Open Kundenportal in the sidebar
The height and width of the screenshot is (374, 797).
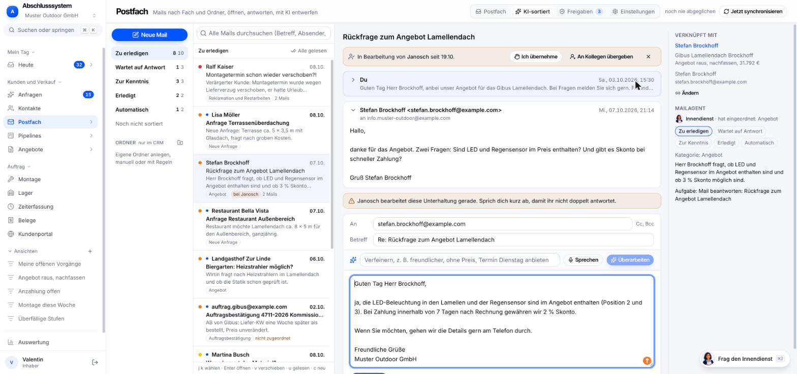pos(51,234)
